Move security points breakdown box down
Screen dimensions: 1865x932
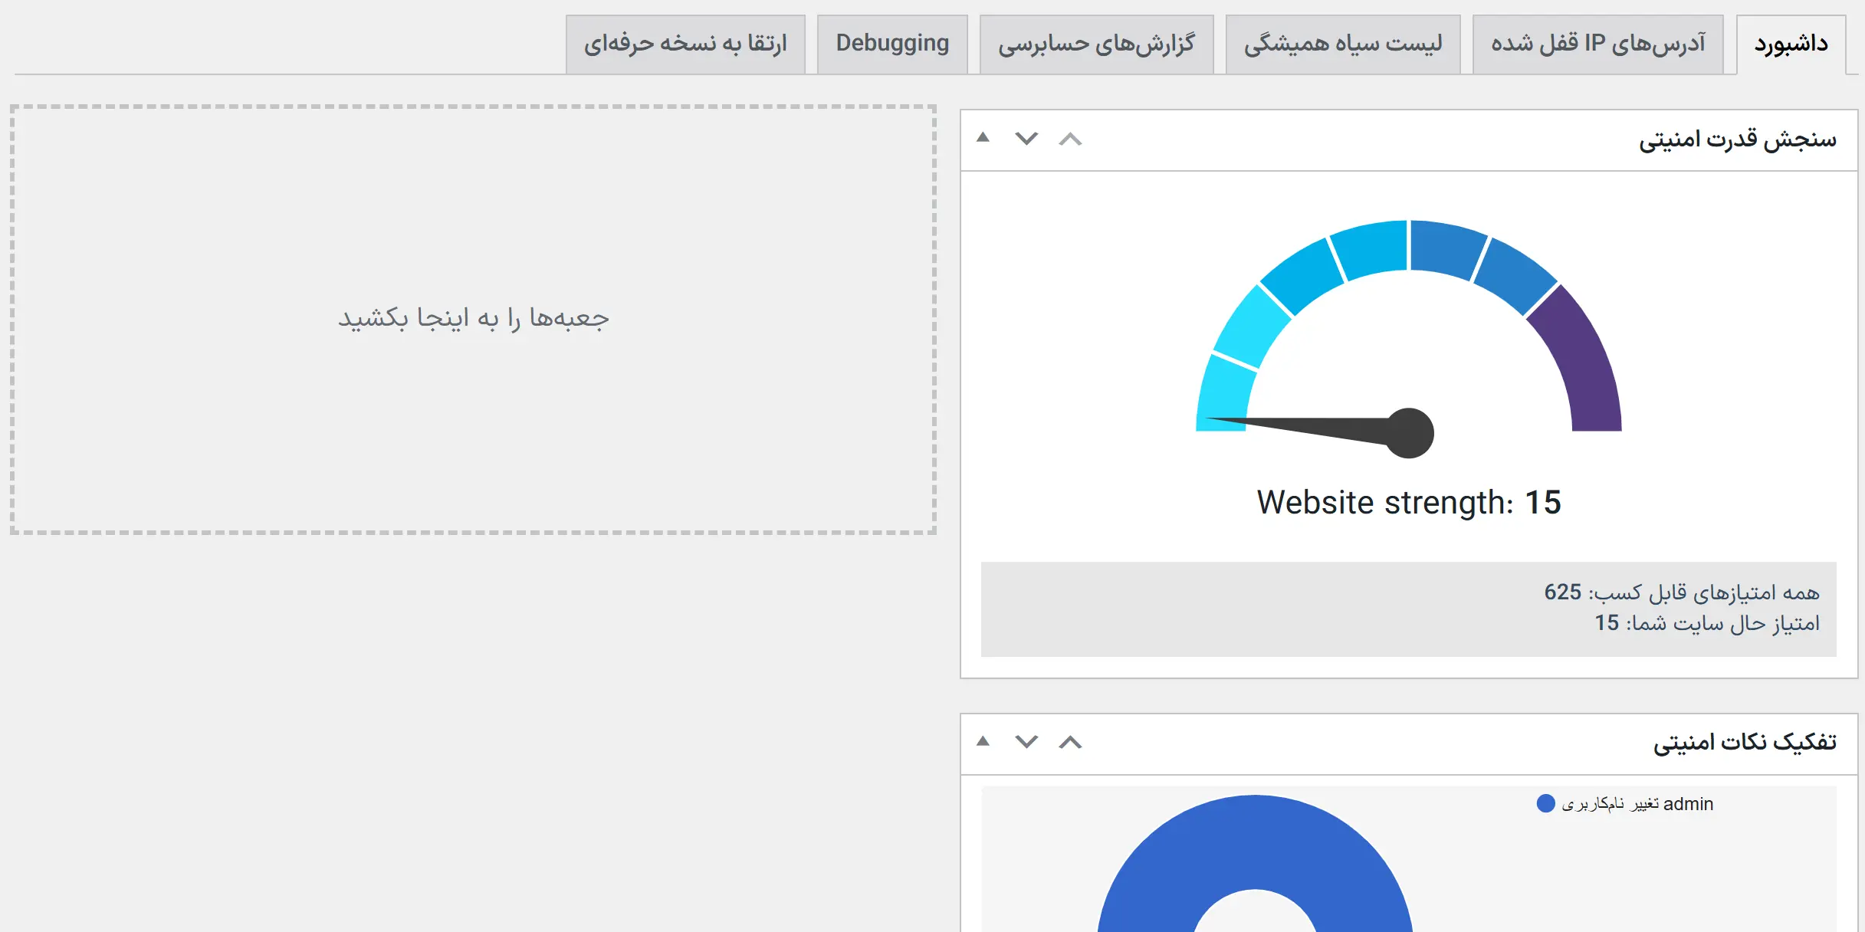pos(1026,742)
